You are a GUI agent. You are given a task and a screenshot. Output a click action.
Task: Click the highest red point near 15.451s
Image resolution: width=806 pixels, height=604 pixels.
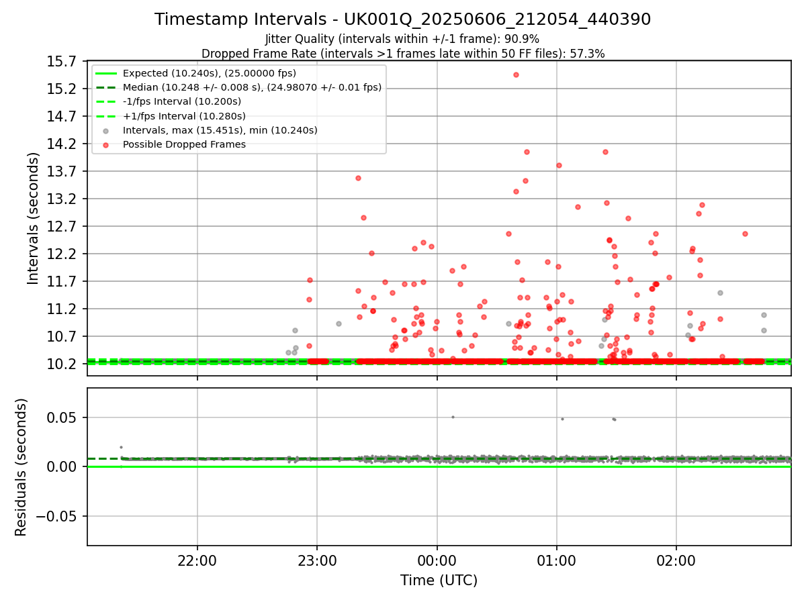coord(516,74)
